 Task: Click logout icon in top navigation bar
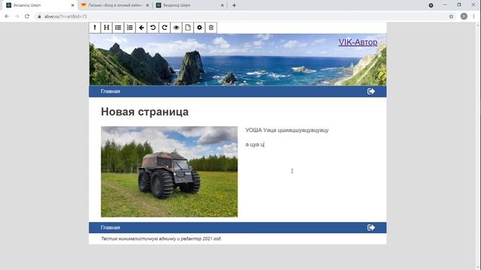[x=371, y=91]
